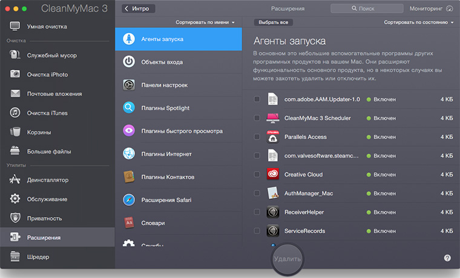Open Панели настроек category

tap(179, 85)
